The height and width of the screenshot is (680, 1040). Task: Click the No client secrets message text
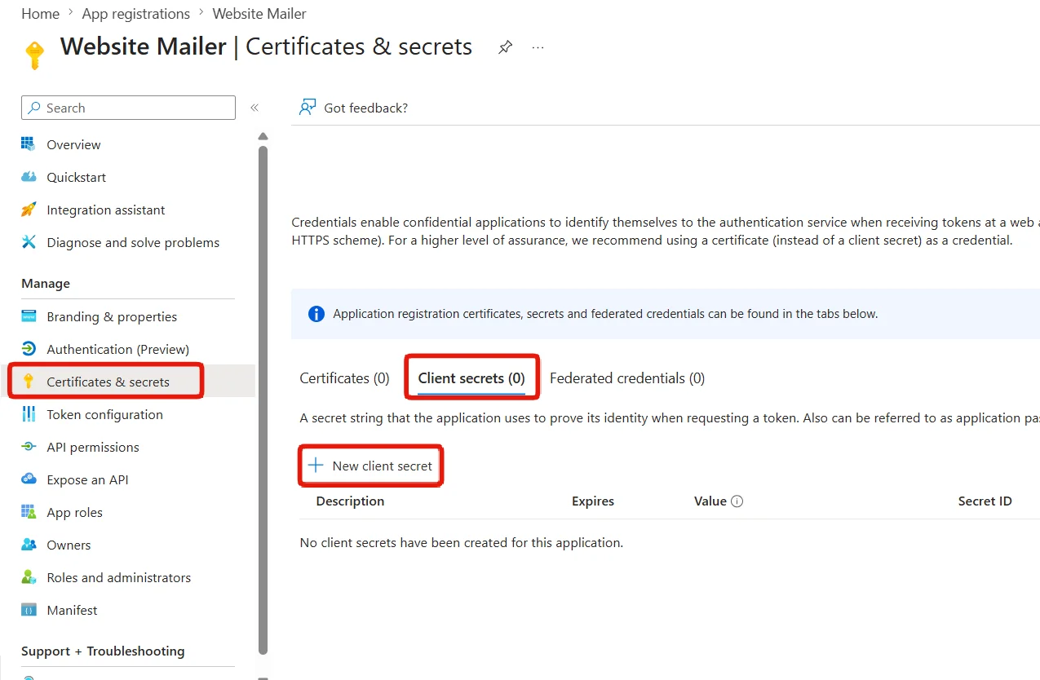tap(462, 543)
